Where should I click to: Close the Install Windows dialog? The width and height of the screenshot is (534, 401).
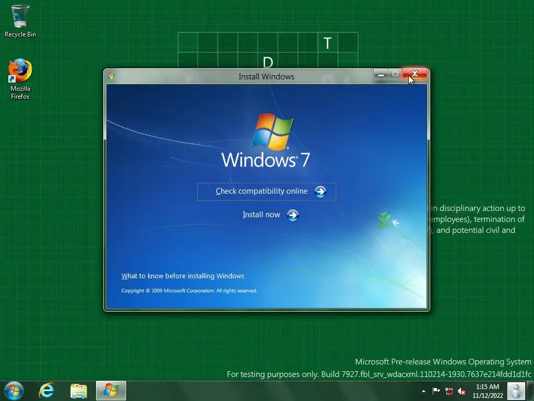coord(415,74)
